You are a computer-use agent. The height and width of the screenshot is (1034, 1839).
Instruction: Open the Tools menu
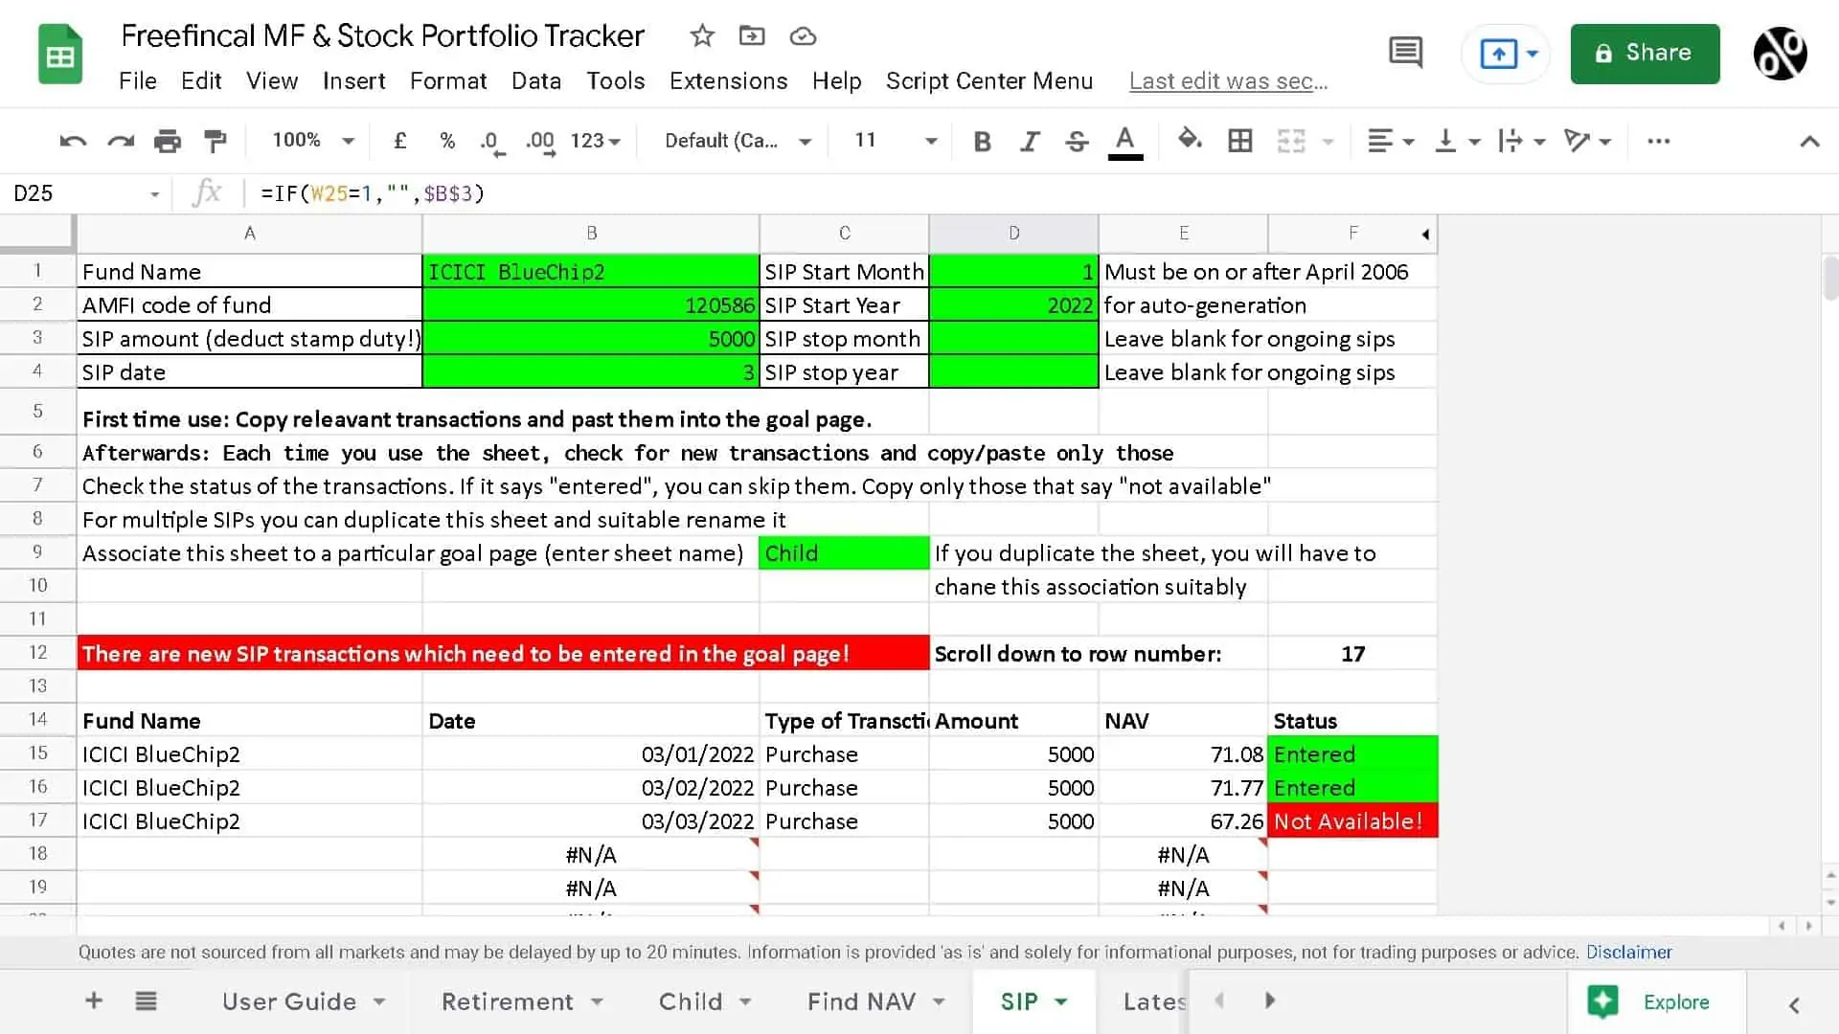tap(615, 81)
